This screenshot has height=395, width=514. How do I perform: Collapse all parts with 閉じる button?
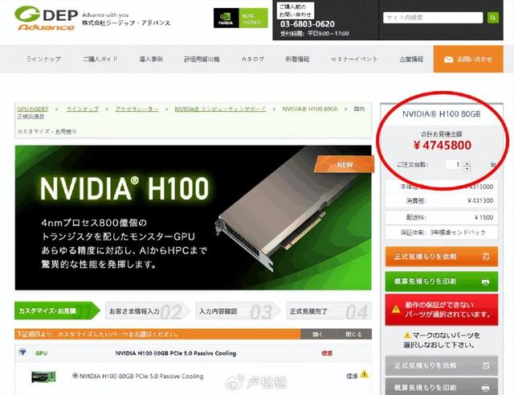coord(353,334)
